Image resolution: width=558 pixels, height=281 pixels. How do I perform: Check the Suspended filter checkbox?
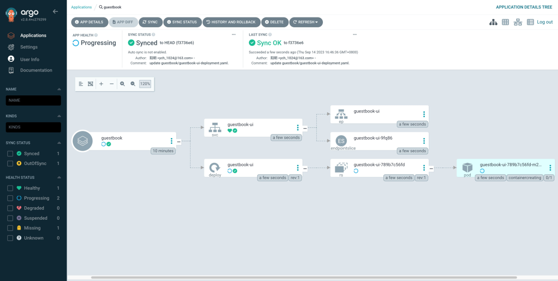point(10,218)
